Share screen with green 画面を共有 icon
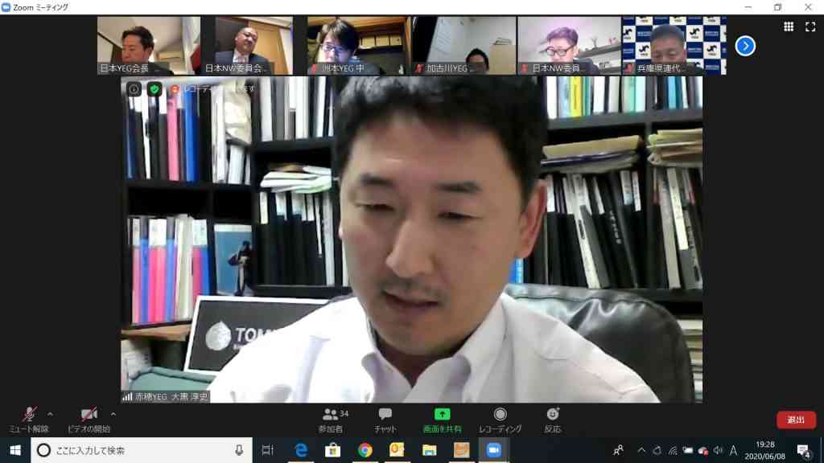824x463 pixels. pyautogui.click(x=442, y=420)
